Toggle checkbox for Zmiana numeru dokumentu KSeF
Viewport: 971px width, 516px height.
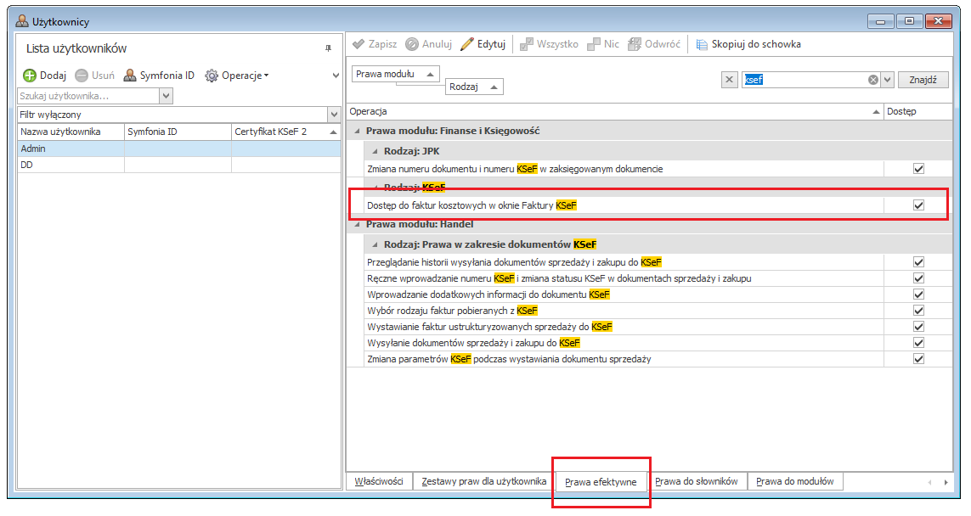point(917,169)
